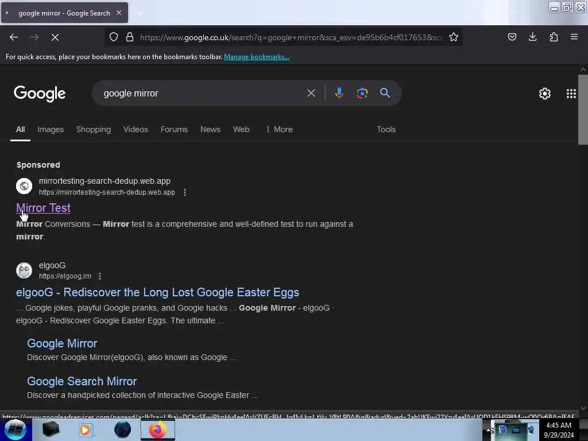Open the Google Search Mirror sublink
588x441 pixels.
(82, 381)
